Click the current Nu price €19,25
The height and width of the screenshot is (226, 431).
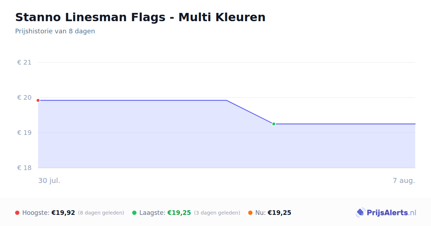pyautogui.click(x=279, y=213)
